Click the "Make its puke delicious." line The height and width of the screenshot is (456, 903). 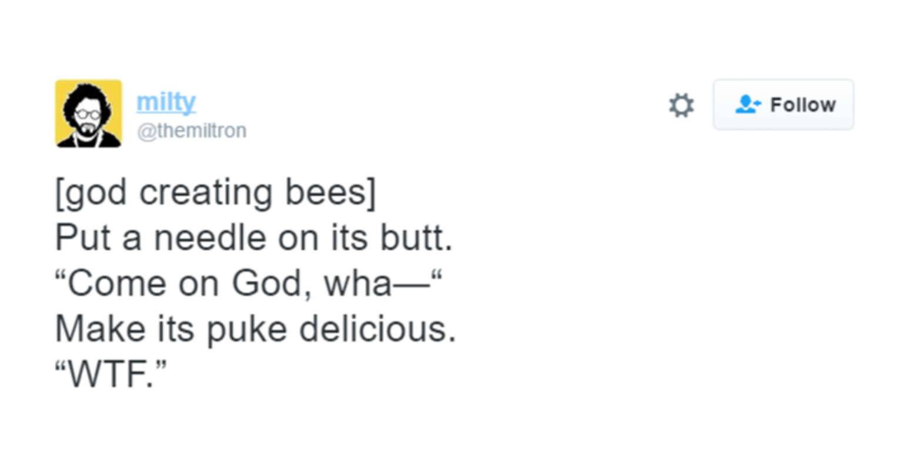click(x=255, y=328)
